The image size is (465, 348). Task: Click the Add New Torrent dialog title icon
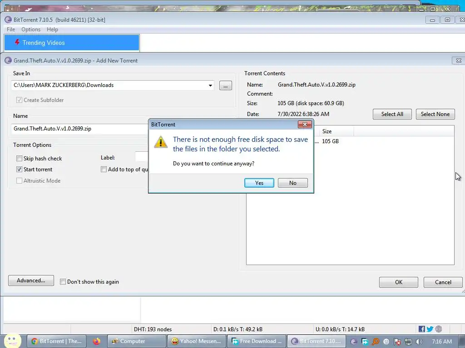pos(8,61)
